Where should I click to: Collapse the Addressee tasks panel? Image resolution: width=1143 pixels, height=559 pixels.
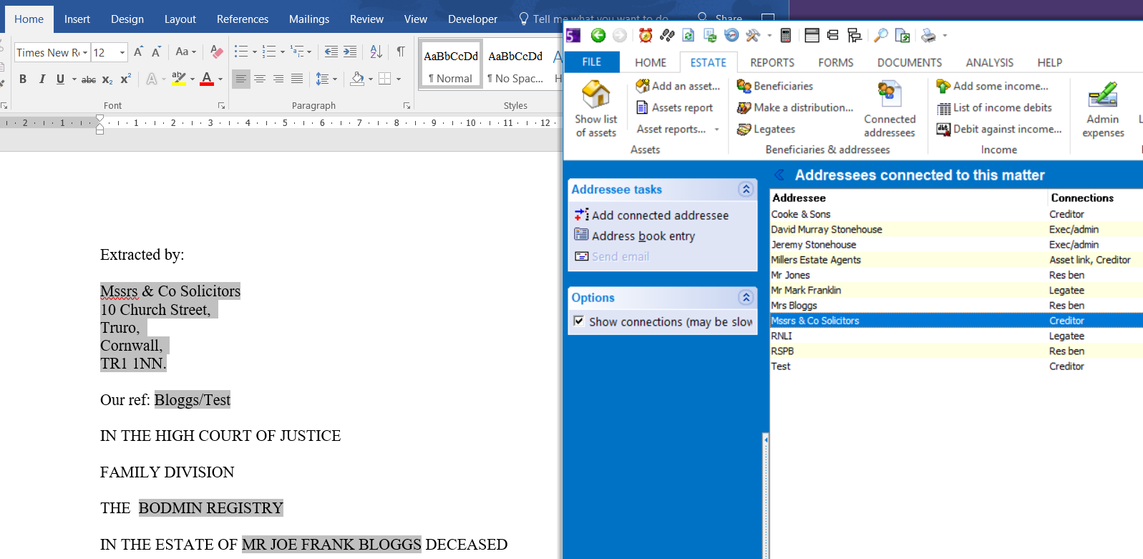746,189
